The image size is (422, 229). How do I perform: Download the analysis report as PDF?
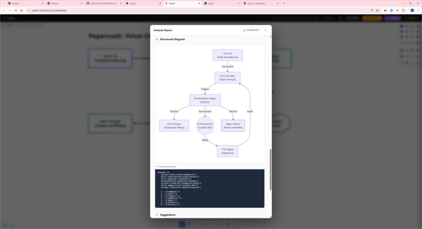(x=251, y=30)
